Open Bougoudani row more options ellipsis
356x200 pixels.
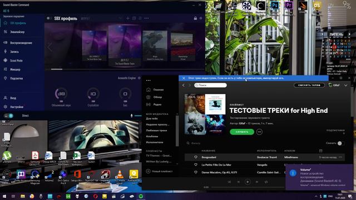tap(340, 157)
